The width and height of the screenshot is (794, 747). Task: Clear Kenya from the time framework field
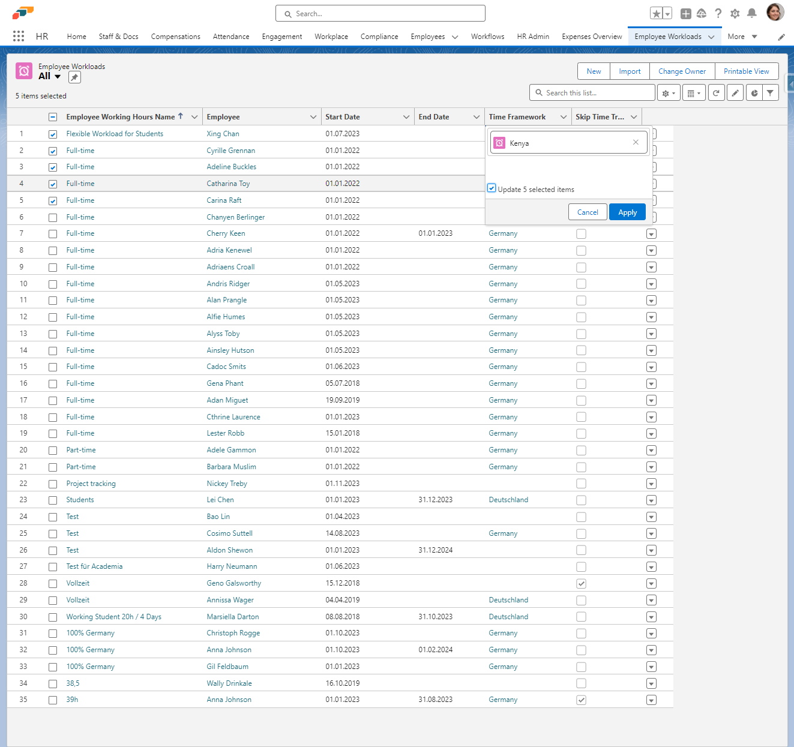pos(636,143)
